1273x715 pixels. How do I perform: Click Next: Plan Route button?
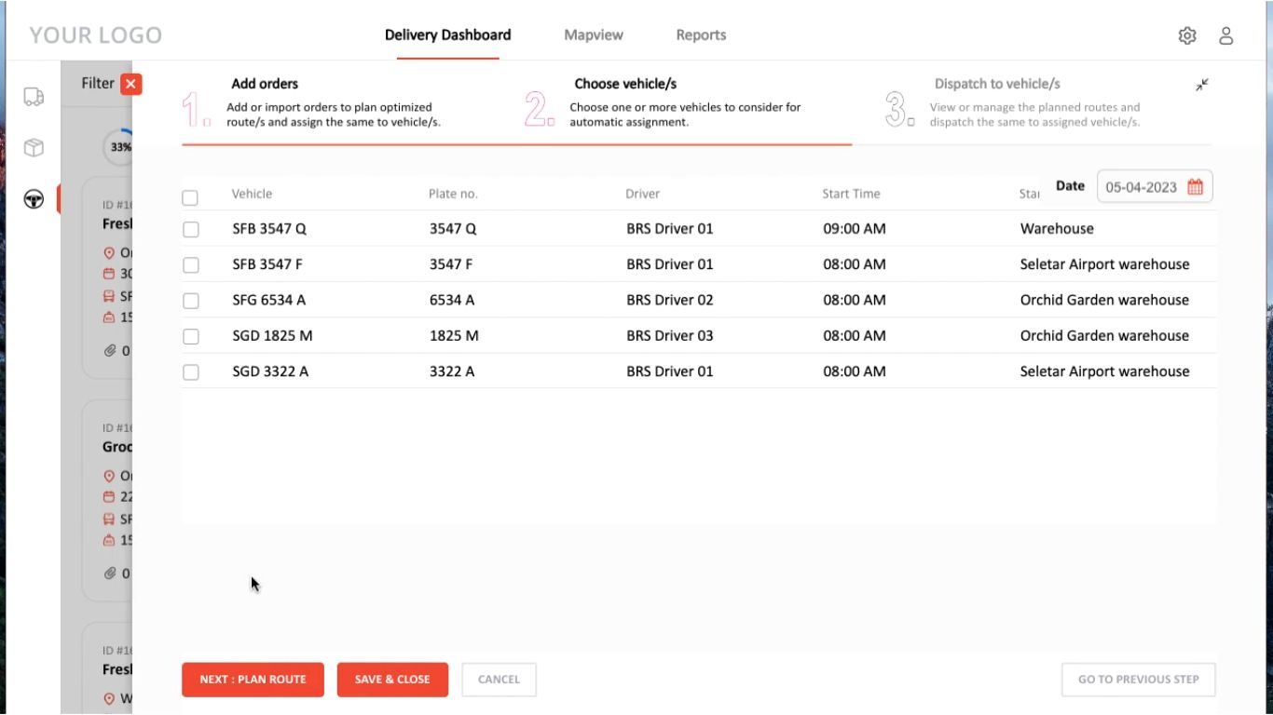tap(253, 680)
